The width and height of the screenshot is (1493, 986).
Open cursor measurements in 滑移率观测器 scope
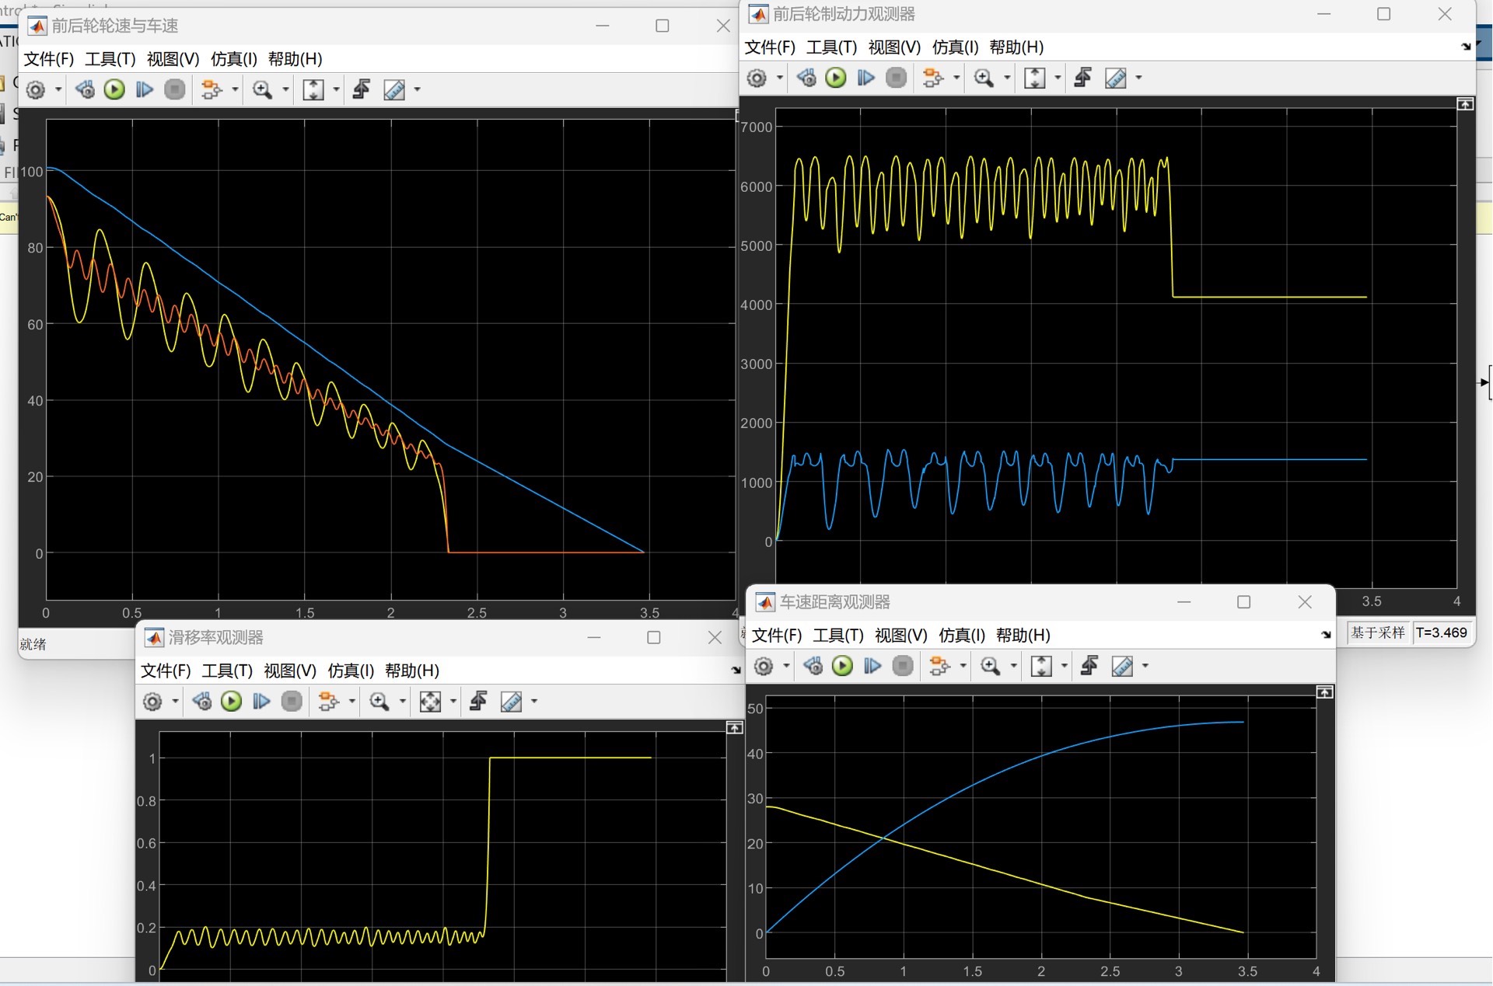tap(512, 701)
